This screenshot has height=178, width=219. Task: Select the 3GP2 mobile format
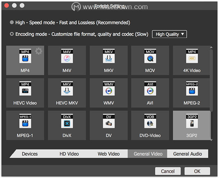(191, 125)
